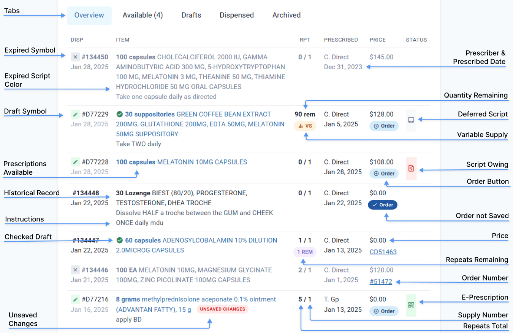513x333 pixels.
Task: Click Order button on methylprednisolone row
Action: click(384, 311)
